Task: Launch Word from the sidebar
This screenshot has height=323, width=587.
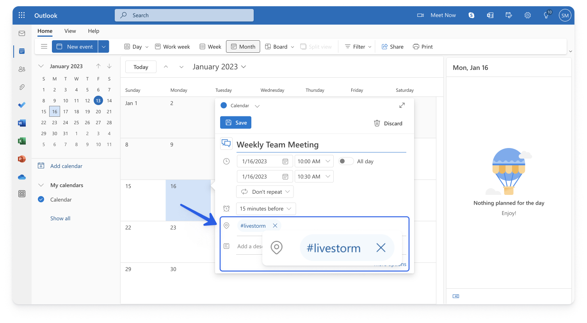Action: click(x=22, y=123)
